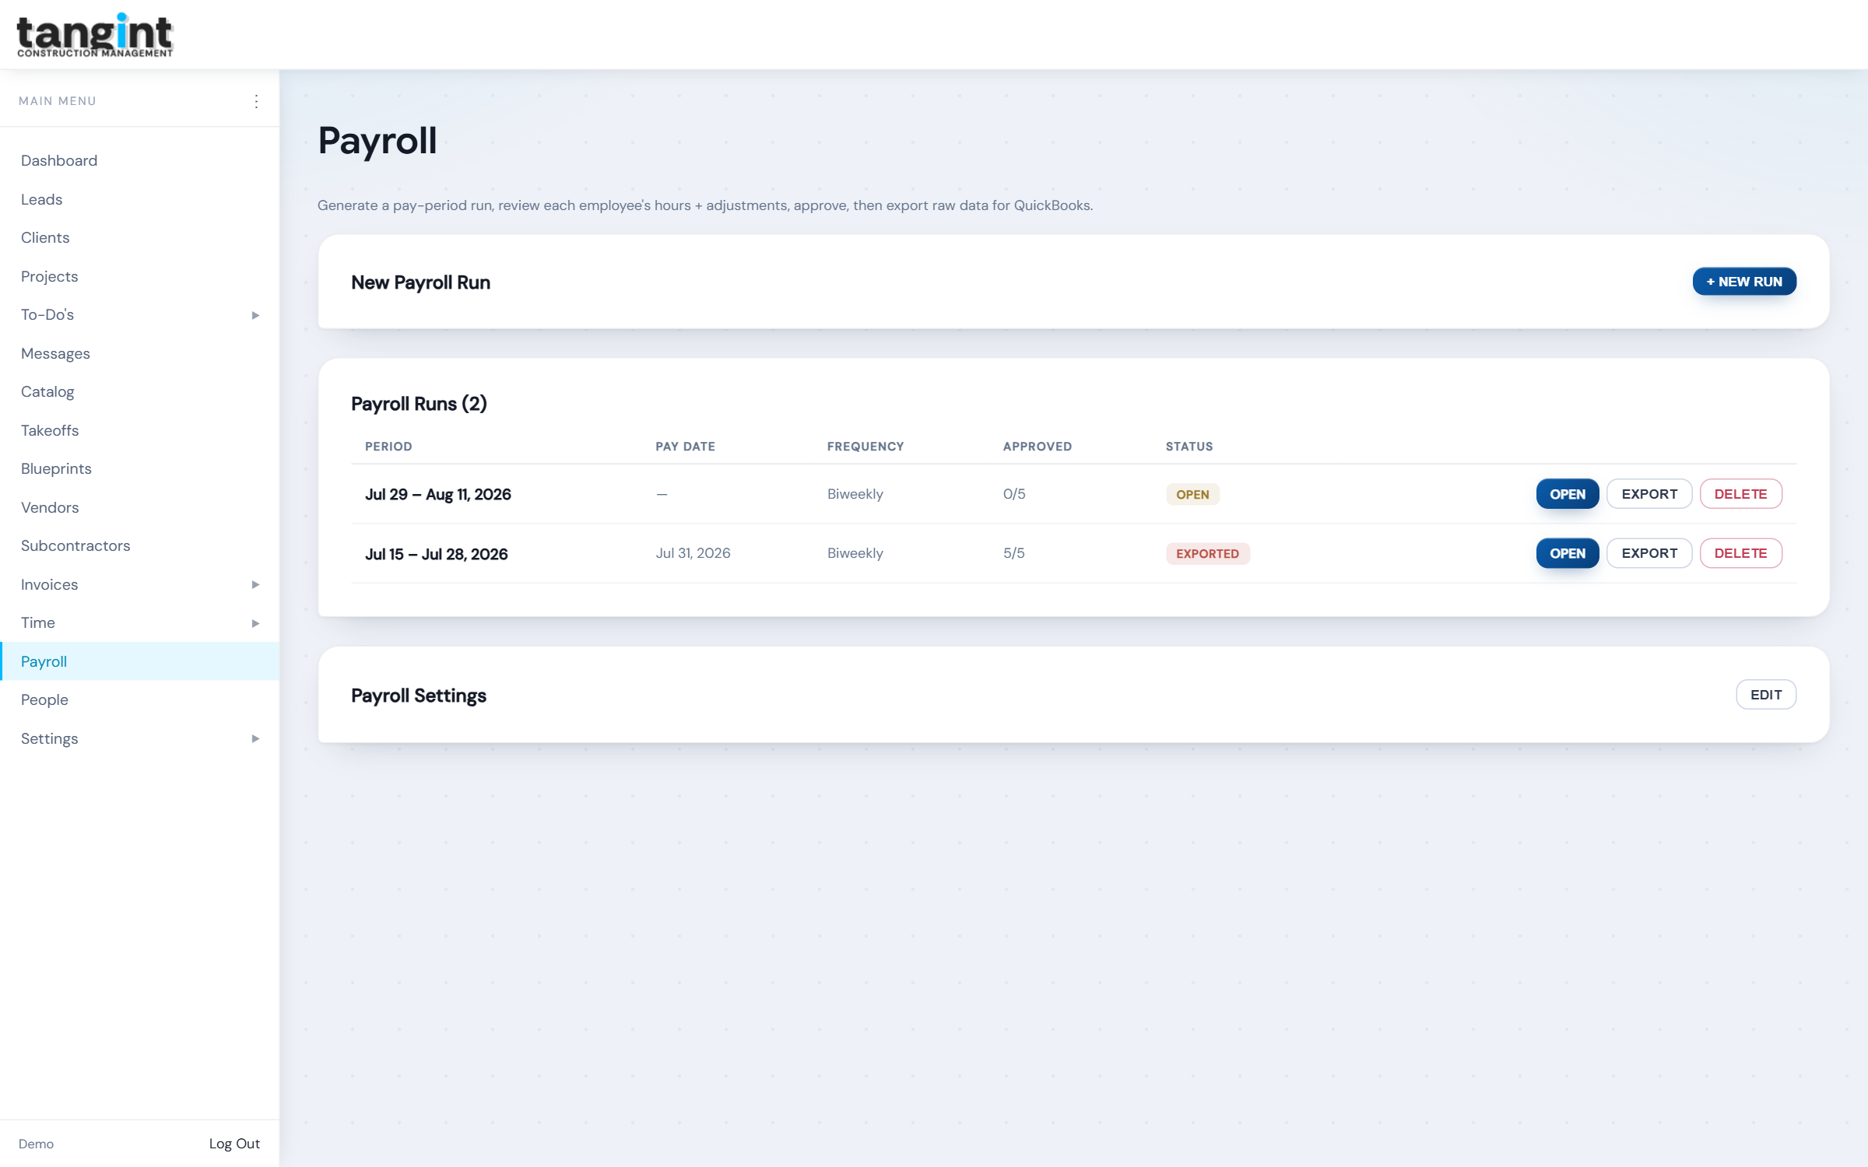Click the PAY DATE column header
This screenshot has height=1167, width=1868.
tap(685, 447)
